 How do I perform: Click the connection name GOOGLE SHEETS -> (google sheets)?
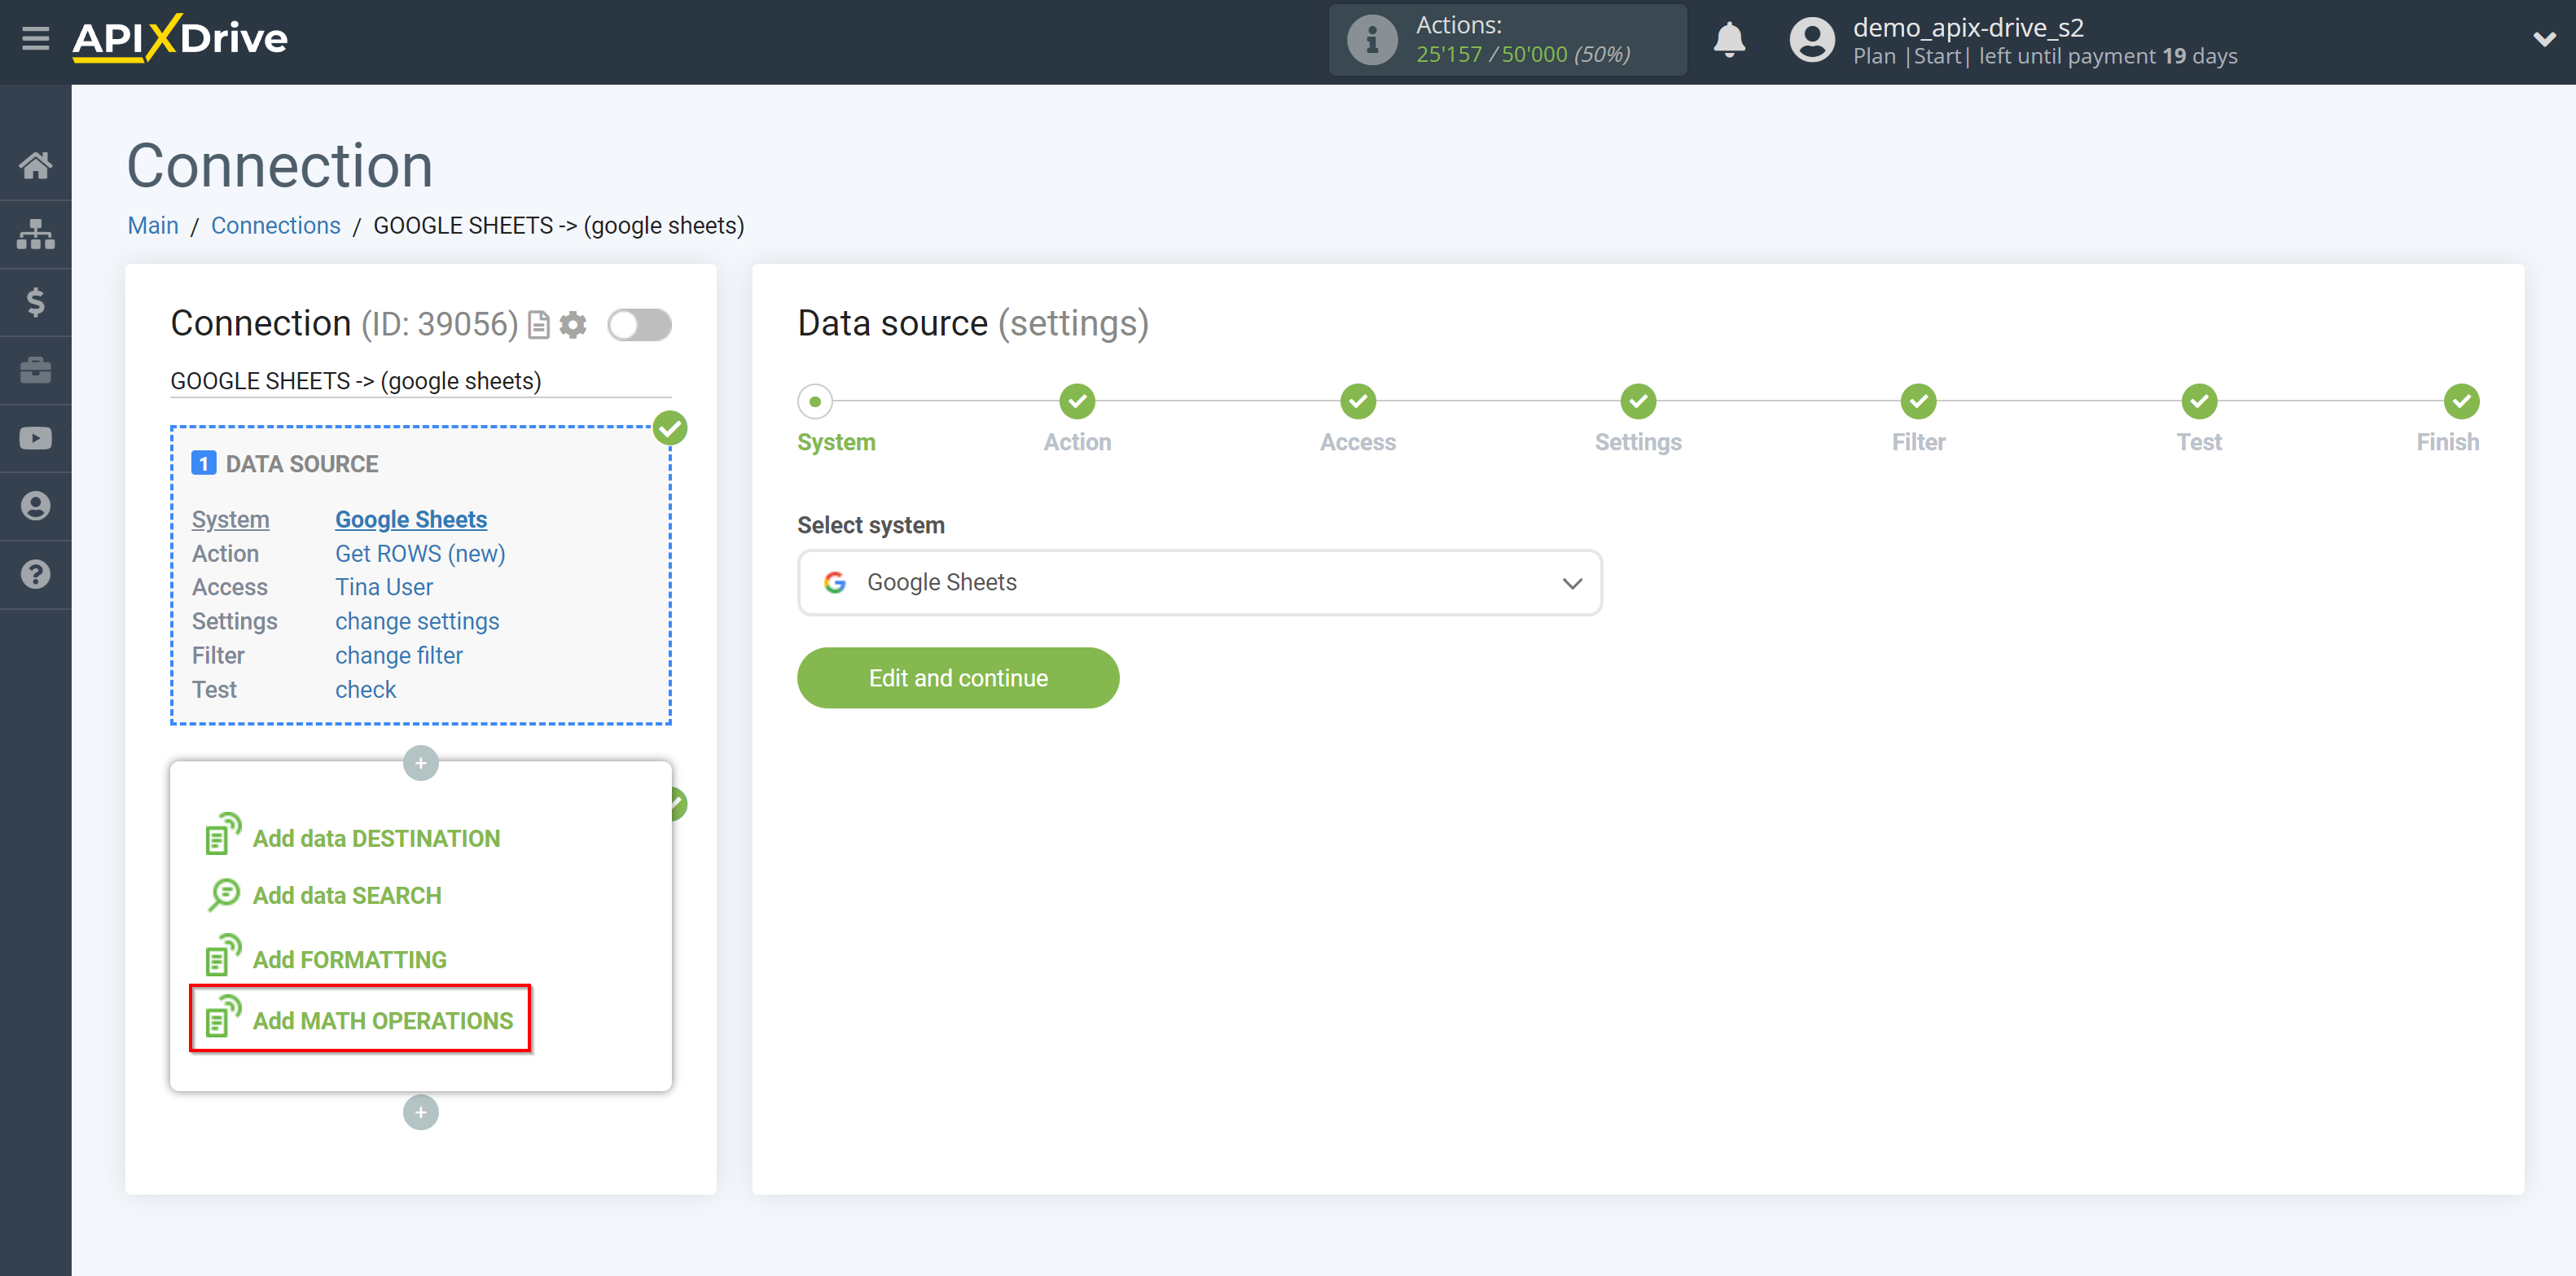[355, 381]
